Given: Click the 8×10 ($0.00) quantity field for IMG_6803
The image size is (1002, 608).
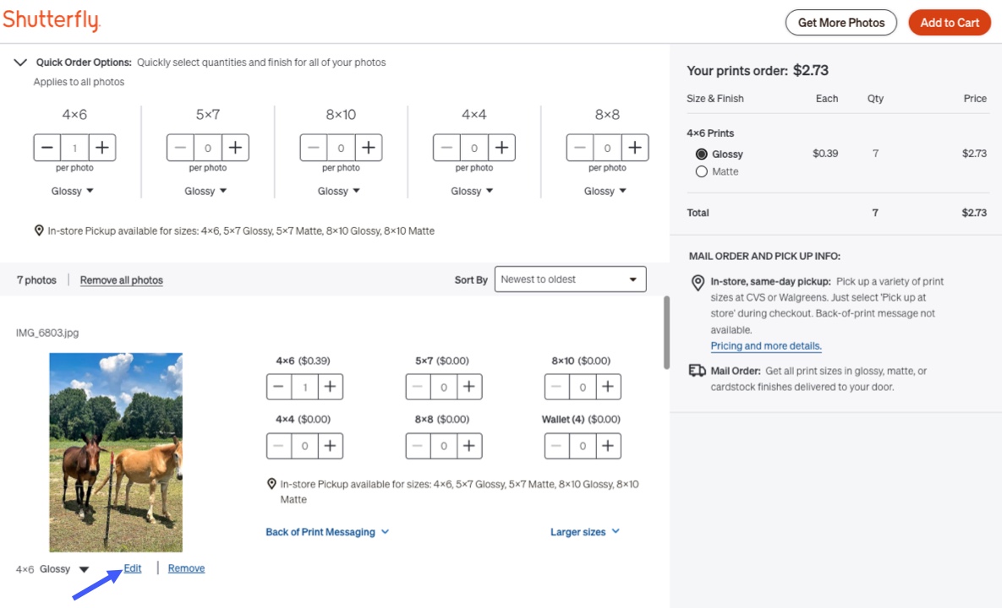Looking at the screenshot, I should pos(583,387).
